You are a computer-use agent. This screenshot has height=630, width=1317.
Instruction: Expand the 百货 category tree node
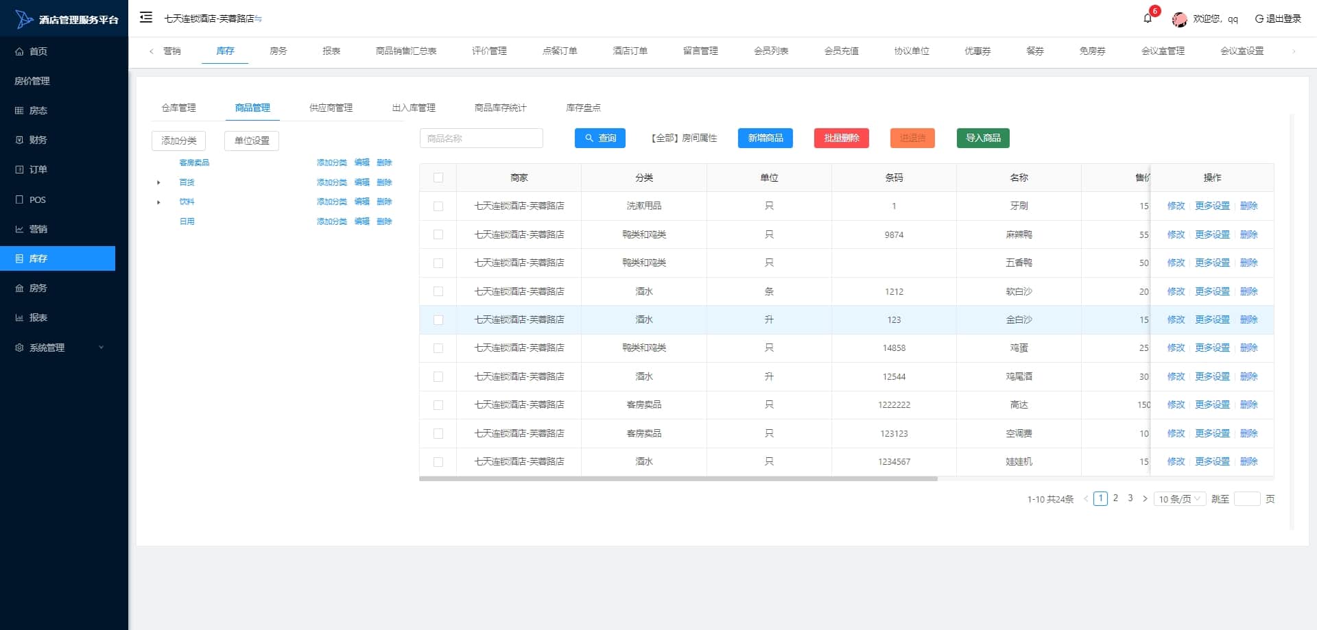158,182
